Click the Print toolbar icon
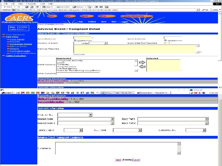The height and width of the screenshot is (166, 222). point(96,7)
